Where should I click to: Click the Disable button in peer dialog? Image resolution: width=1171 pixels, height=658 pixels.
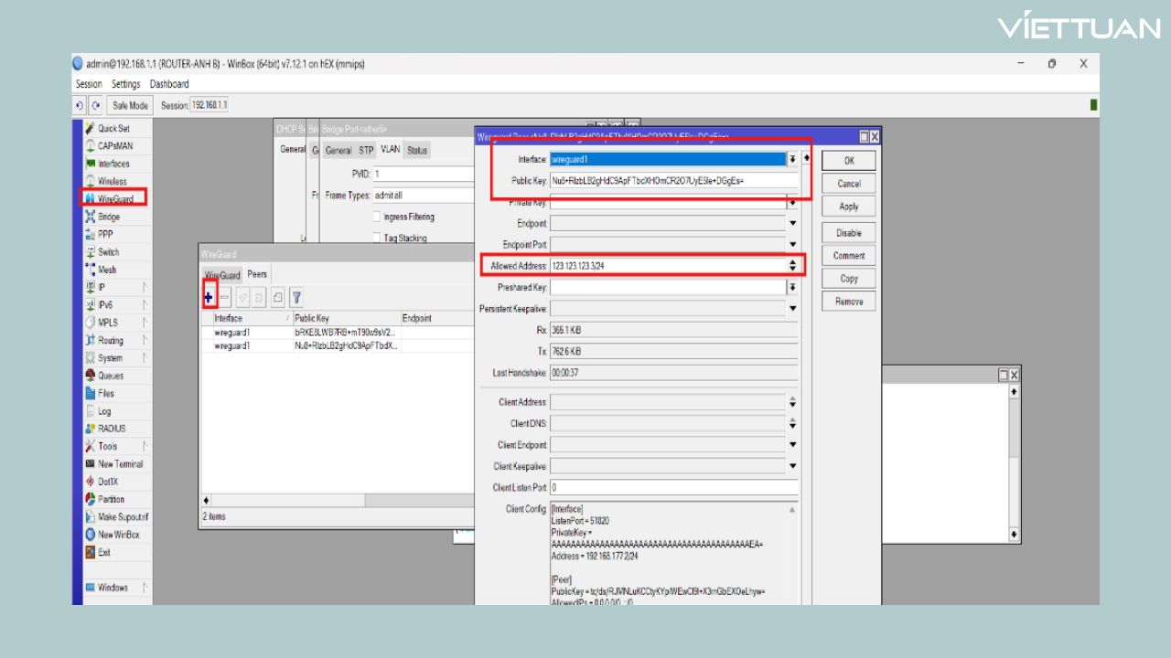pyautogui.click(x=848, y=233)
